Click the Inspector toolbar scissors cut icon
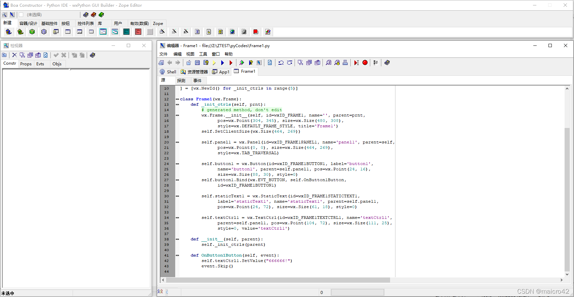Screen dimensions: 574x297 tap(22, 55)
